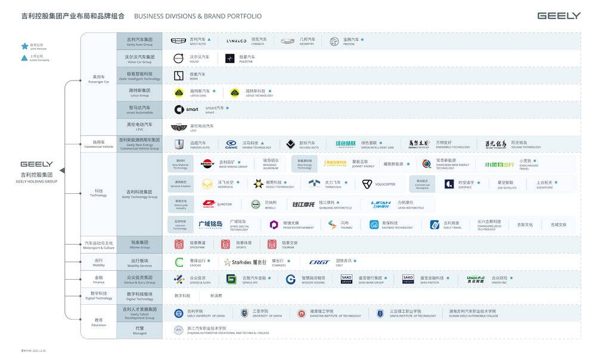Click the Wisdom Leasing blue G logo
The height and width of the screenshot is (362, 596).
(x=291, y=280)
